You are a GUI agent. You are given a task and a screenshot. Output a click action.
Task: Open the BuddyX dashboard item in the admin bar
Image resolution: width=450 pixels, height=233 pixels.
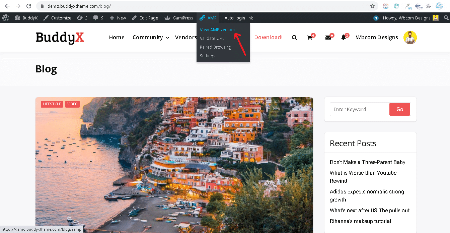pyautogui.click(x=26, y=18)
